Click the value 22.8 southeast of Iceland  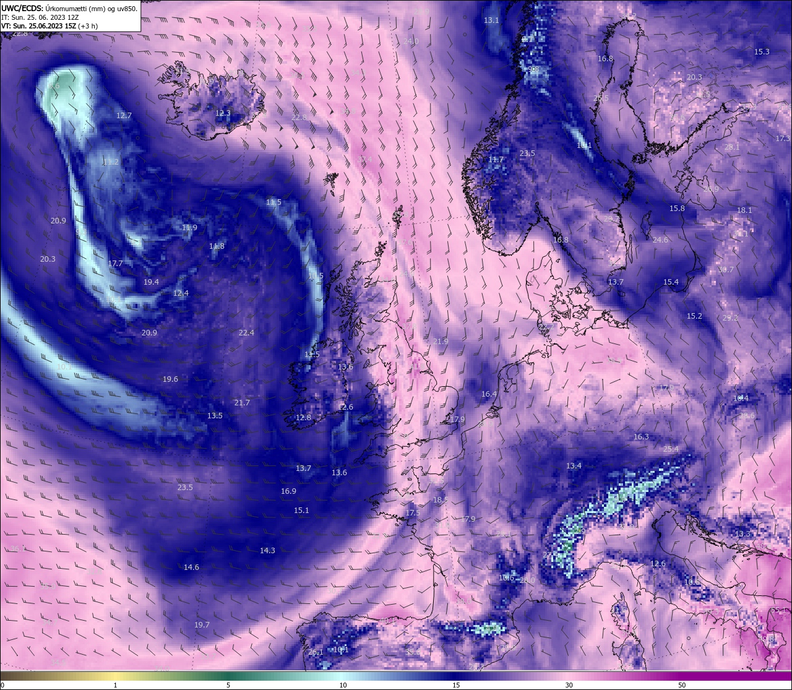point(299,118)
